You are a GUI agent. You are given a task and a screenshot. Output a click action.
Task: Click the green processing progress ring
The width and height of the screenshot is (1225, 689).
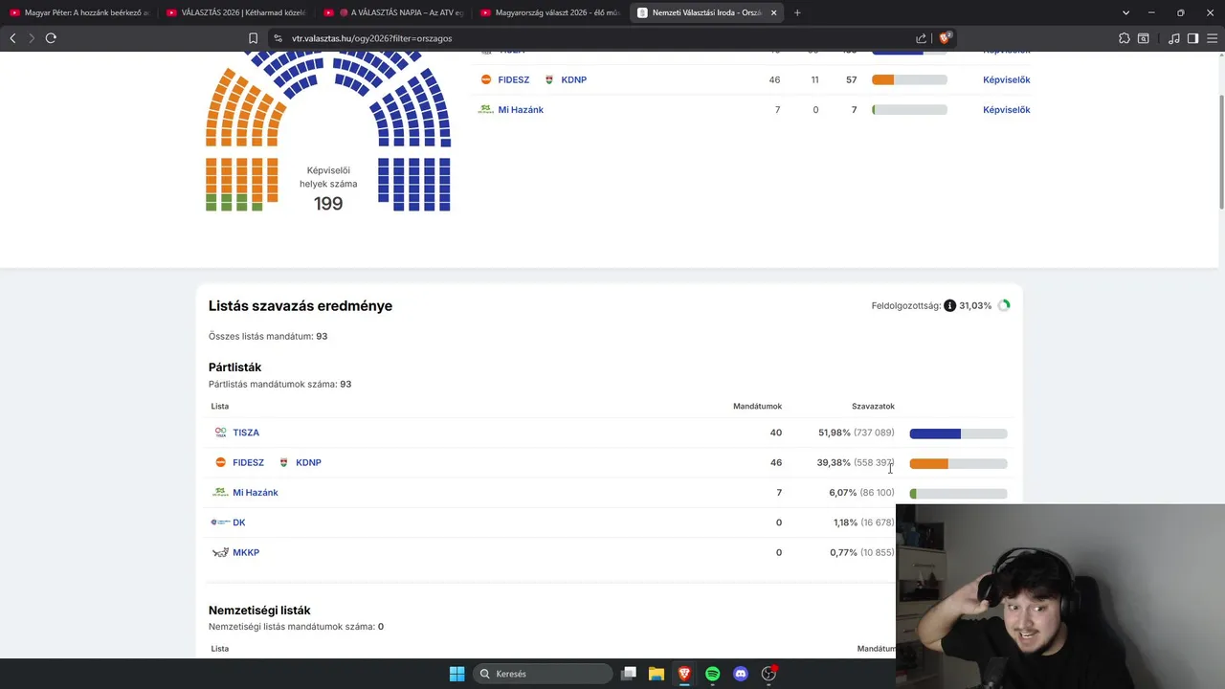point(1003,305)
